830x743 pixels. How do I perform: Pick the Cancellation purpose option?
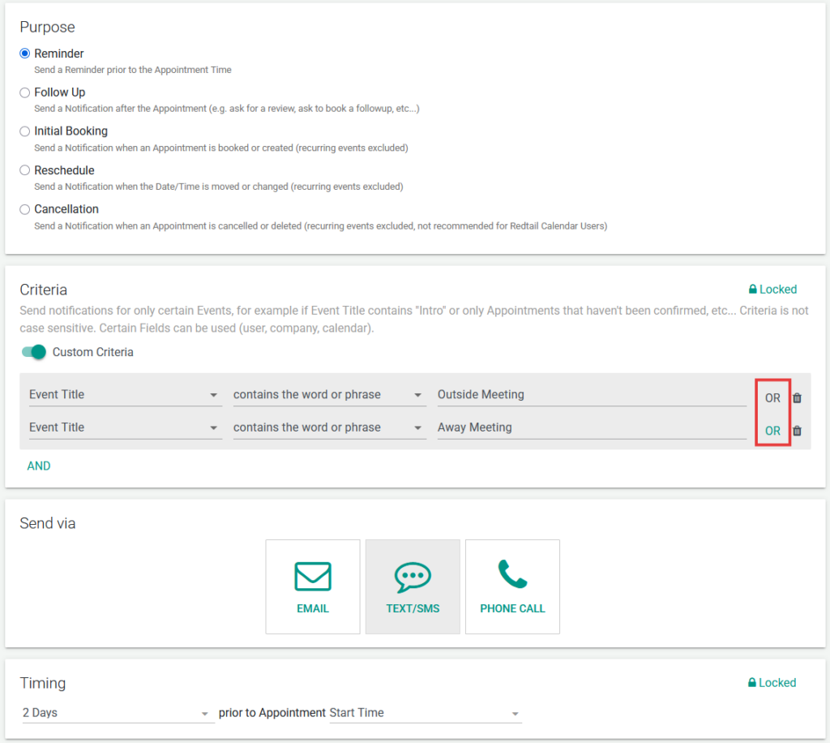25,209
